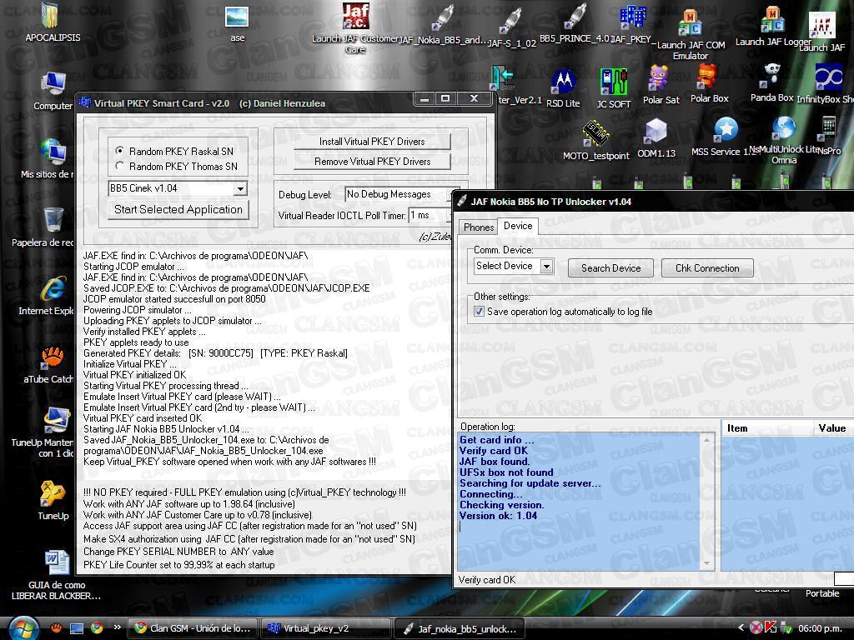The width and height of the screenshot is (854, 640).
Task: Click the Windows Start orb
Action: (x=23, y=628)
